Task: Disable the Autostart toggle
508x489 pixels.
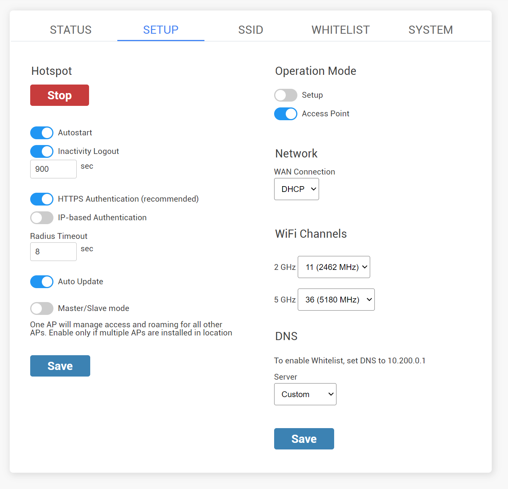Action: click(x=42, y=133)
